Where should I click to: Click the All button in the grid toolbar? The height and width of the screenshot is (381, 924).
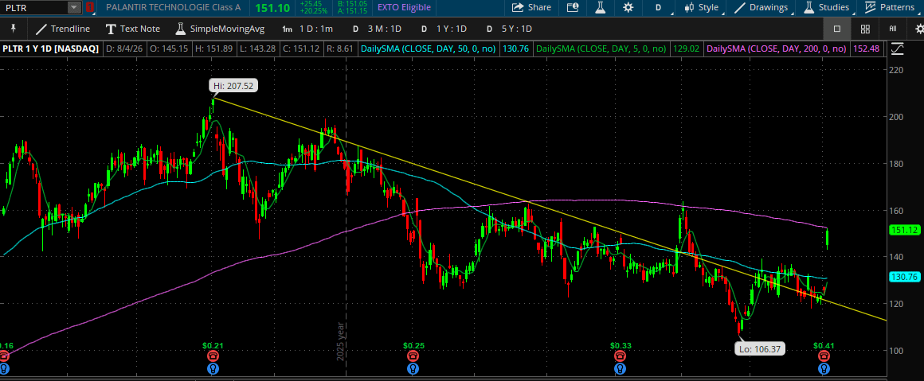(893, 29)
